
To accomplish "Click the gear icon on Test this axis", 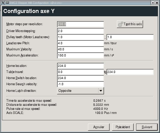I will click(x=120, y=24).
